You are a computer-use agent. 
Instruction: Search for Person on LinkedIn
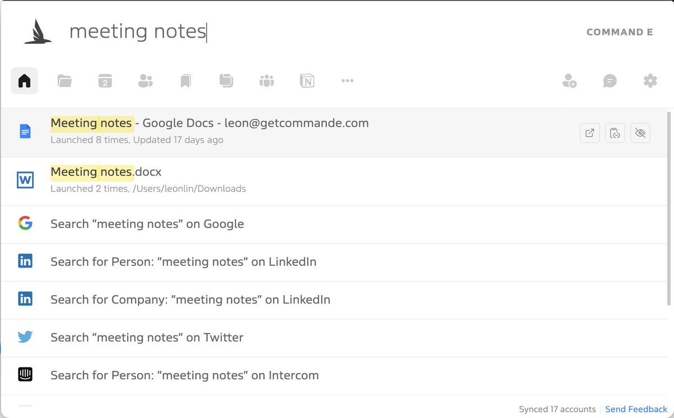click(x=334, y=262)
